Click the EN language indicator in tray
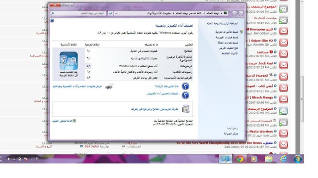Image resolution: width=318 pixels, height=178 pixels. click(x=38, y=158)
